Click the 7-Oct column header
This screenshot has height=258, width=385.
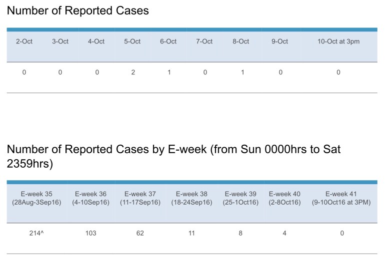pyautogui.click(x=204, y=41)
